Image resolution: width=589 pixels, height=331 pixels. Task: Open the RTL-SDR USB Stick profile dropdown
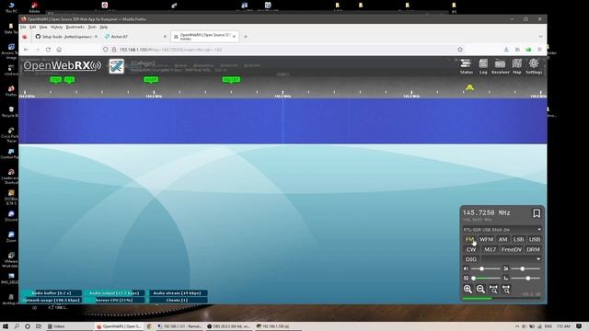point(502,229)
